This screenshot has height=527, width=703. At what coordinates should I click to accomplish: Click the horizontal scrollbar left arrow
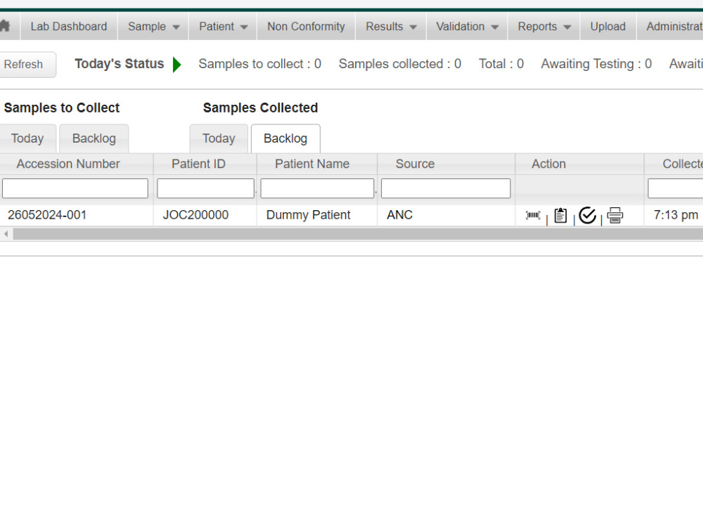6,234
